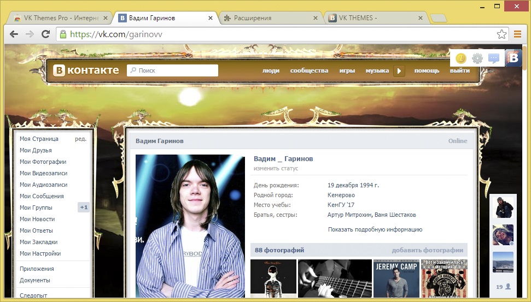Click the landscape avatar in right panel

pyautogui.click(x=503, y=262)
